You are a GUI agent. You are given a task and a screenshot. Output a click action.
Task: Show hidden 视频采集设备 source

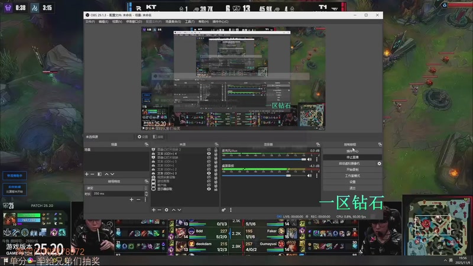[209, 177]
